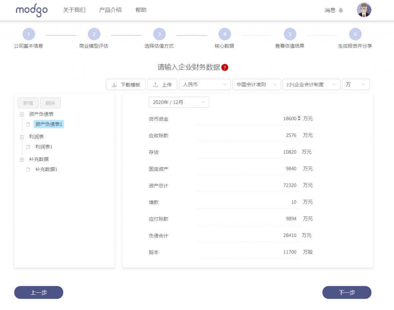Click the 下一步 button
Screen dimensions: 394x310
[x=347, y=293]
